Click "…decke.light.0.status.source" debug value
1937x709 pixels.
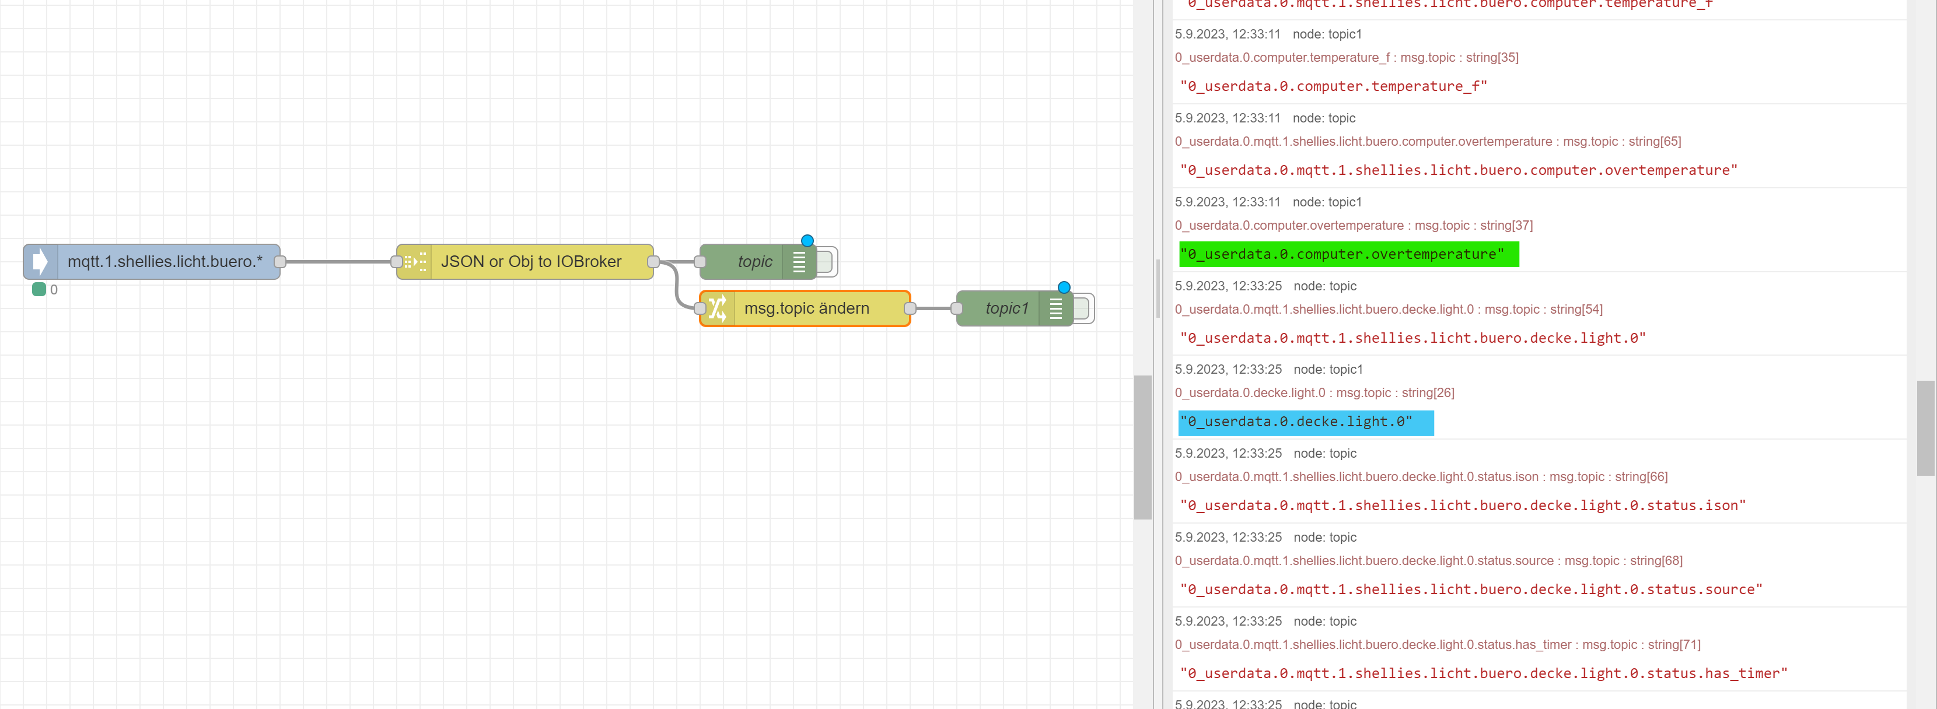(1471, 589)
